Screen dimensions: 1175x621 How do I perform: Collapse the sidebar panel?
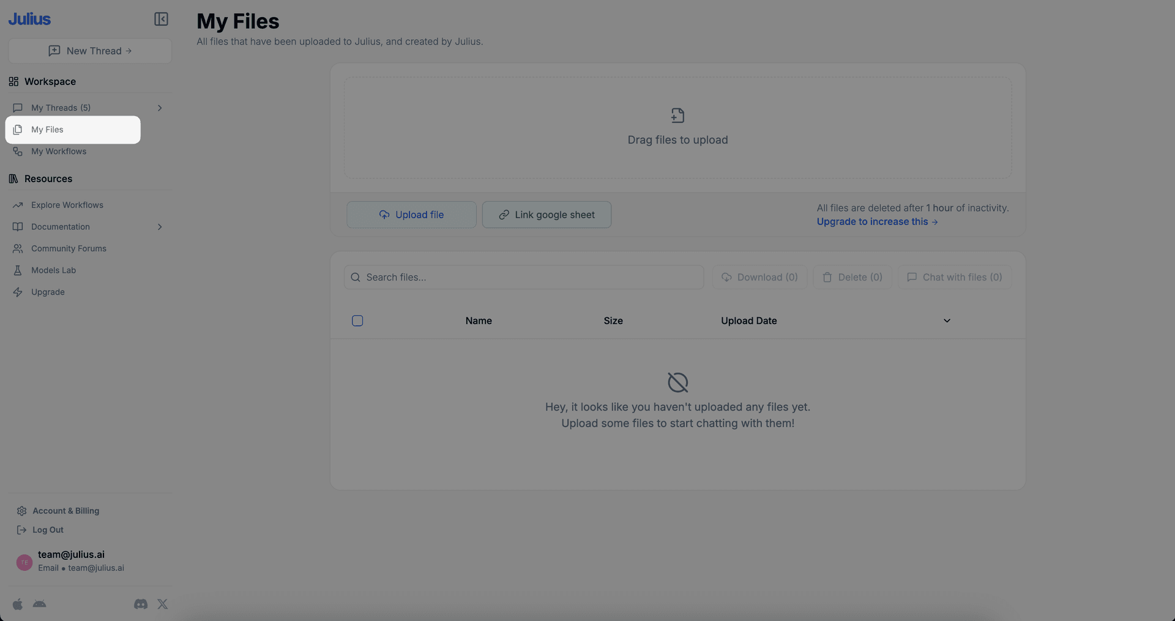(161, 19)
